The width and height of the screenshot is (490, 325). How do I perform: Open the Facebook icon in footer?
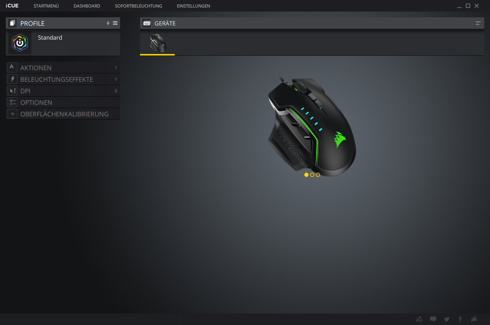pyautogui.click(x=460, y=319)
